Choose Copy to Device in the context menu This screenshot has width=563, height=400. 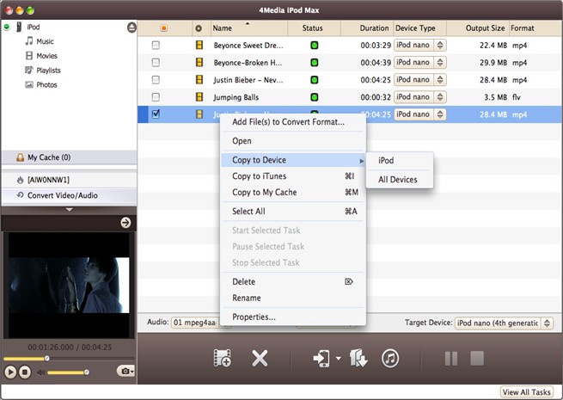[x=293, y=160]
